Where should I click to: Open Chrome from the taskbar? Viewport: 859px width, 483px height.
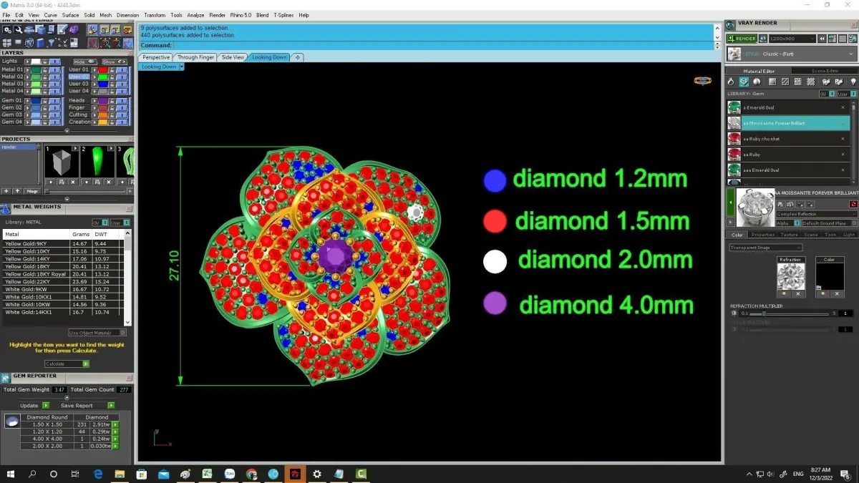[x=251, y=474]
